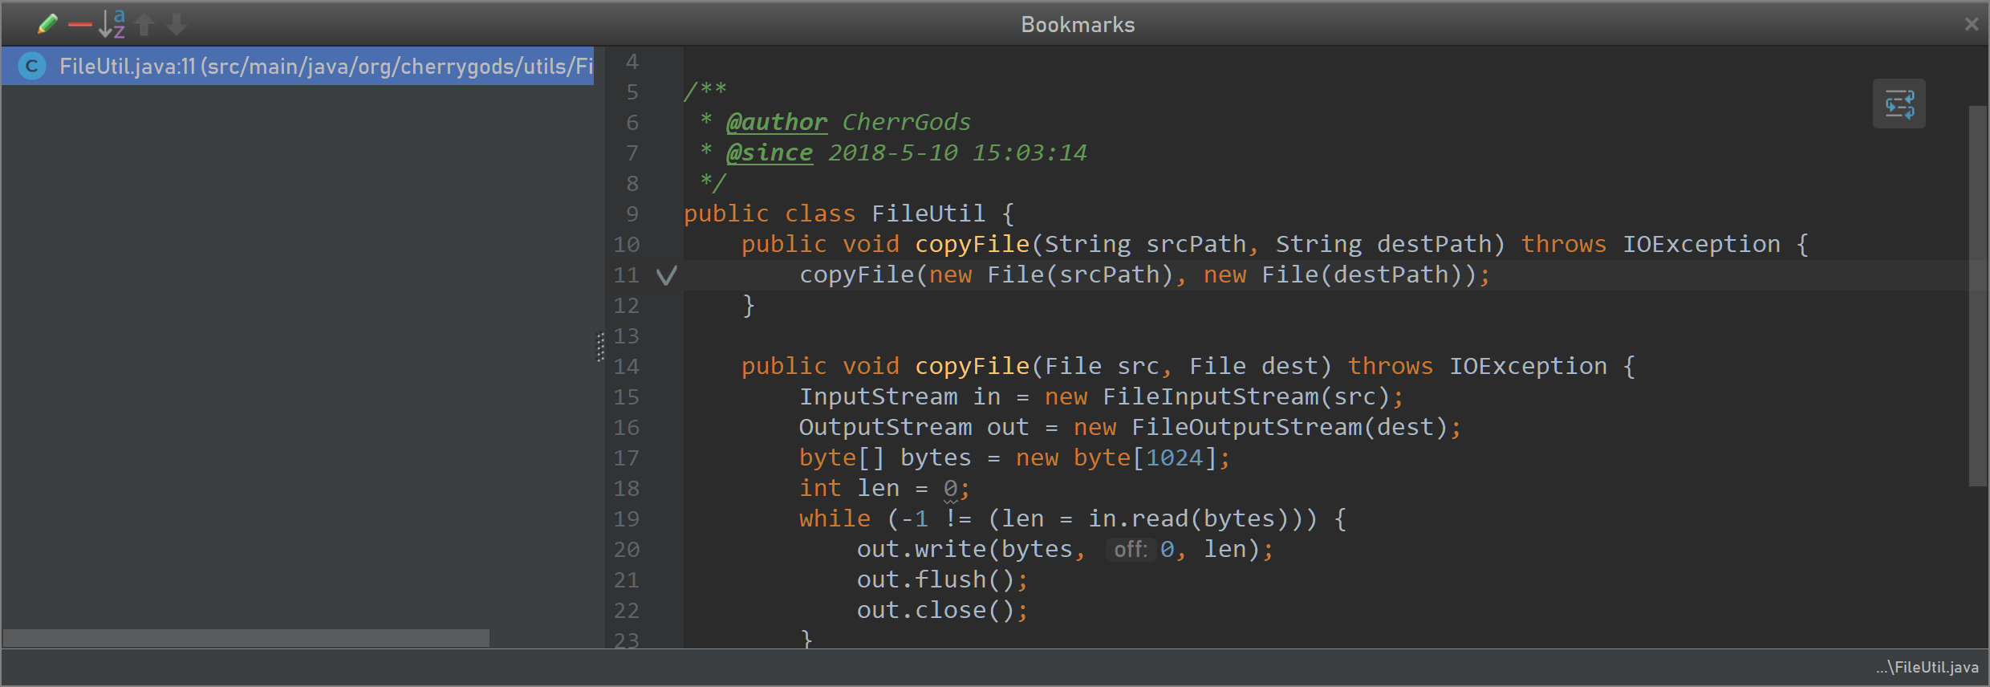This screenshot has height=687, width=1990.
Task: Click the class icon beside FileUtil.java:11
Action: point(32,66)
